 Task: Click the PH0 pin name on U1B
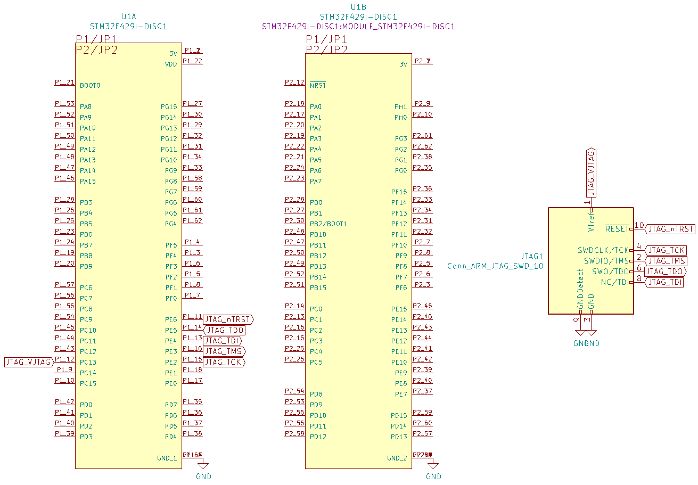click(401, 117)
